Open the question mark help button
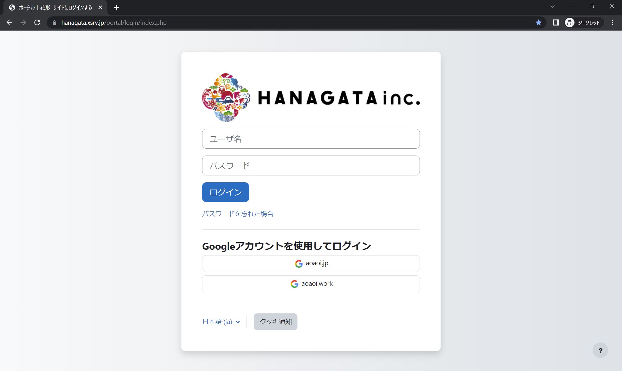Image resolution: width=622 pixels, height=371 pixels. [600, 350]
